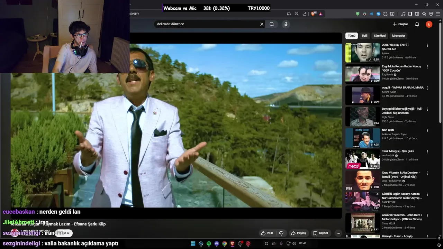Viewport: 443px width, 249px height.
Task: Click the main video player frame
Action: (x=176, y=126)
